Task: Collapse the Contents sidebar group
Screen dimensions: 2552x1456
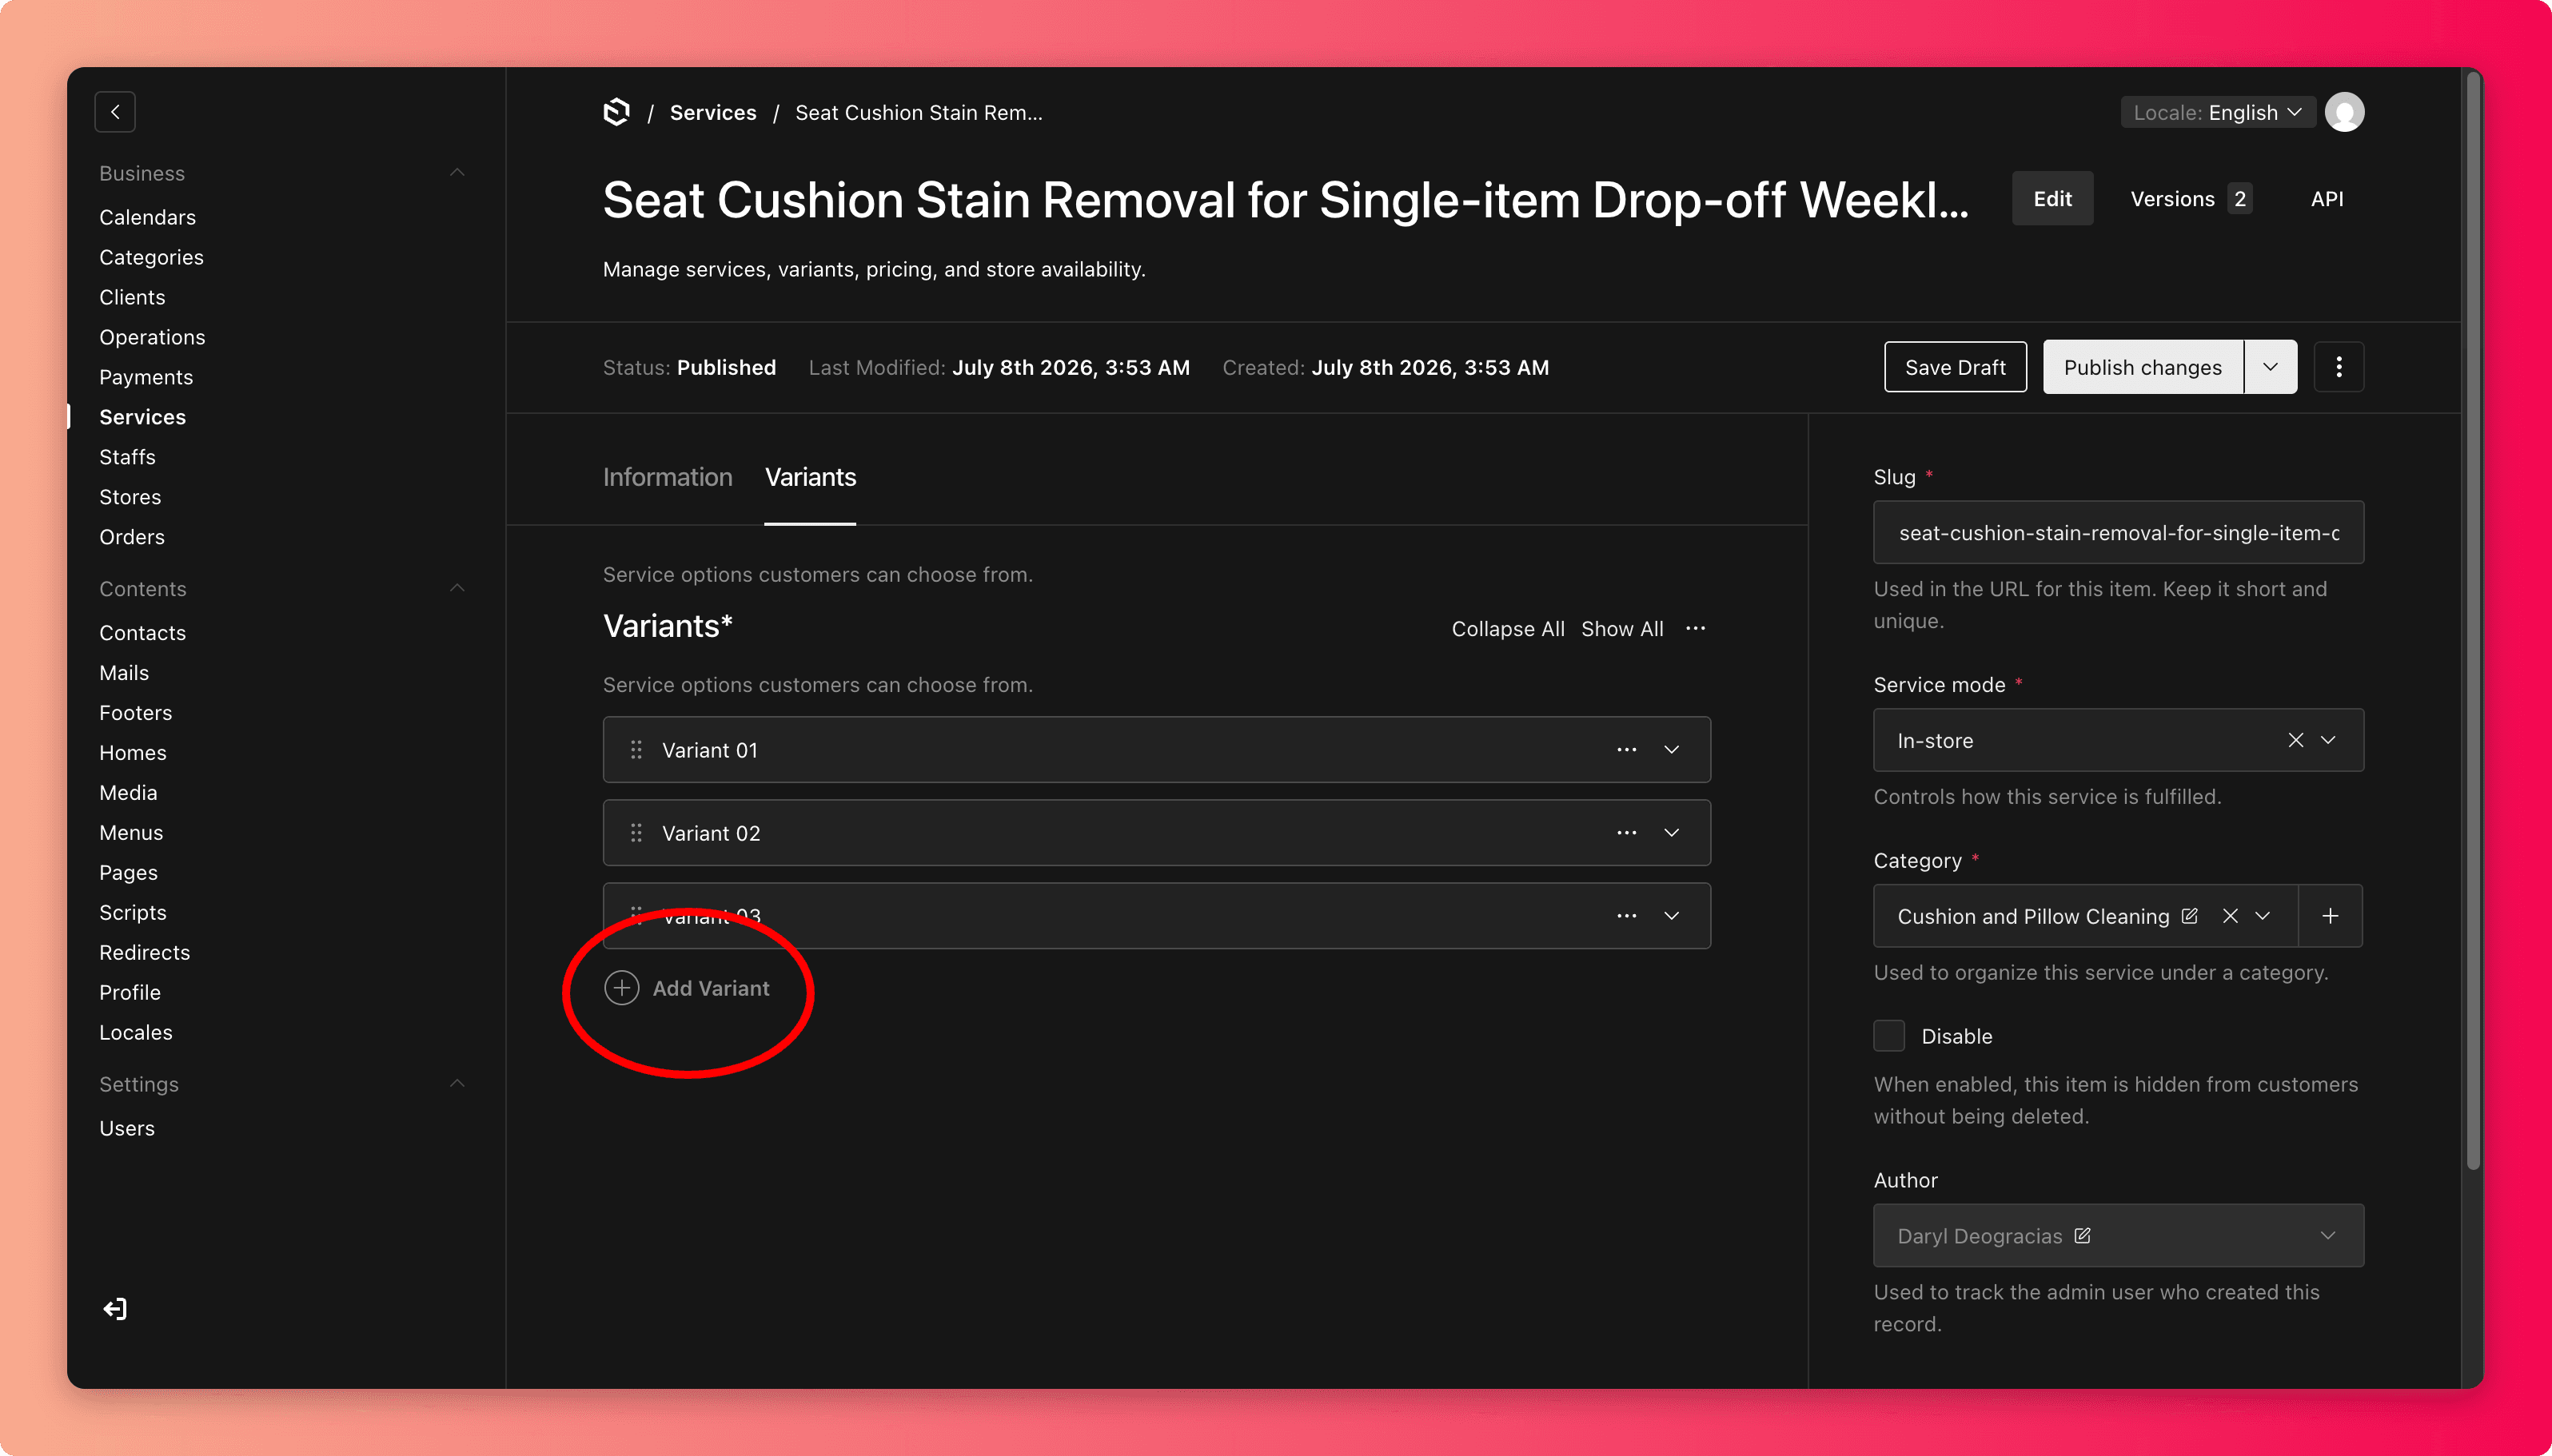Action: (x=457, y=588)
